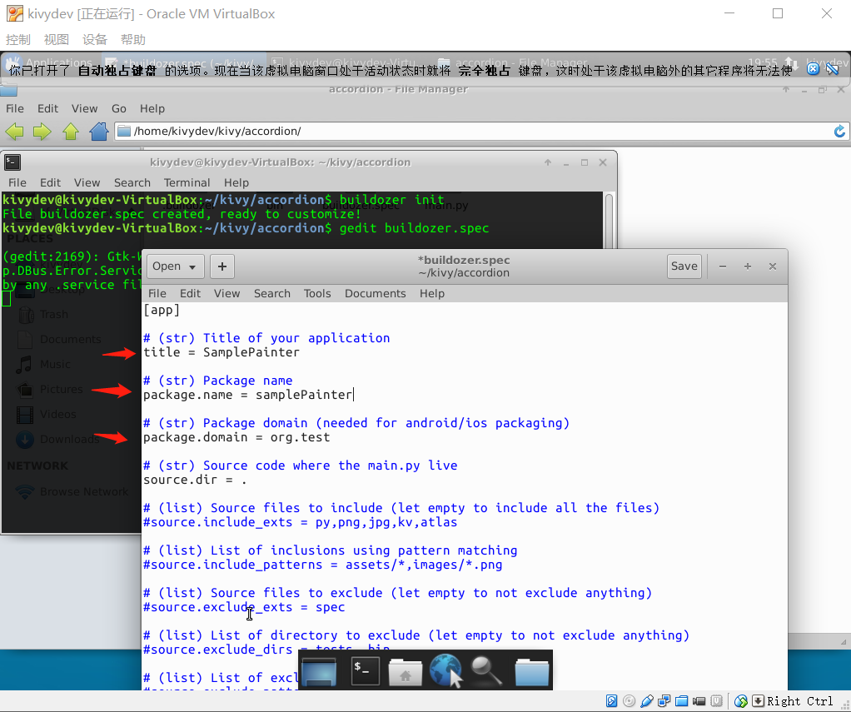Open File Manager Go menu
The width and height of the screenshot is (851, 712).
point(119,108)
